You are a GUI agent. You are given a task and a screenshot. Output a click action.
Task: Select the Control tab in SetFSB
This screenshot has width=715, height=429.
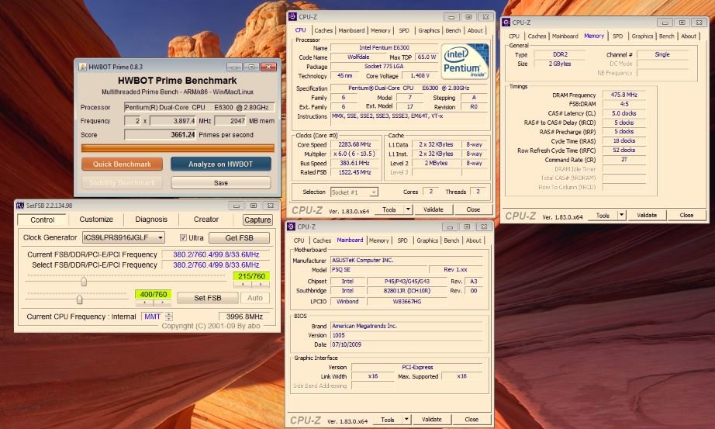[43, 220]
